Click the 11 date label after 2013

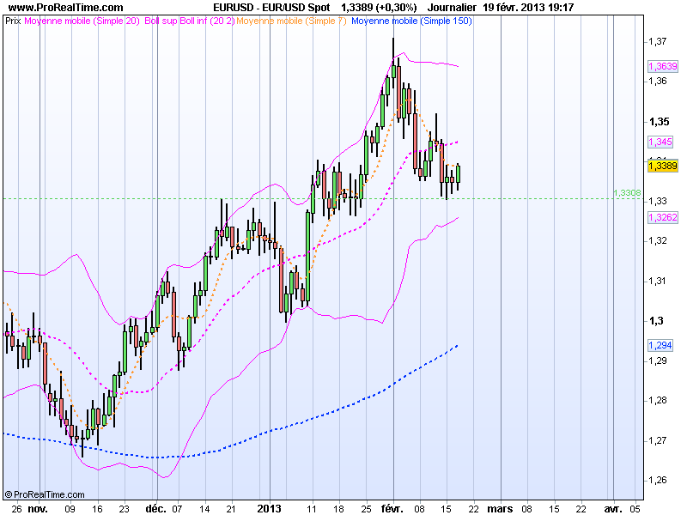coord(312,509)
